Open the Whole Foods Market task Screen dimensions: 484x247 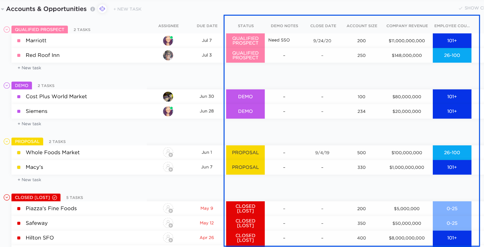[x=53, y=152]
